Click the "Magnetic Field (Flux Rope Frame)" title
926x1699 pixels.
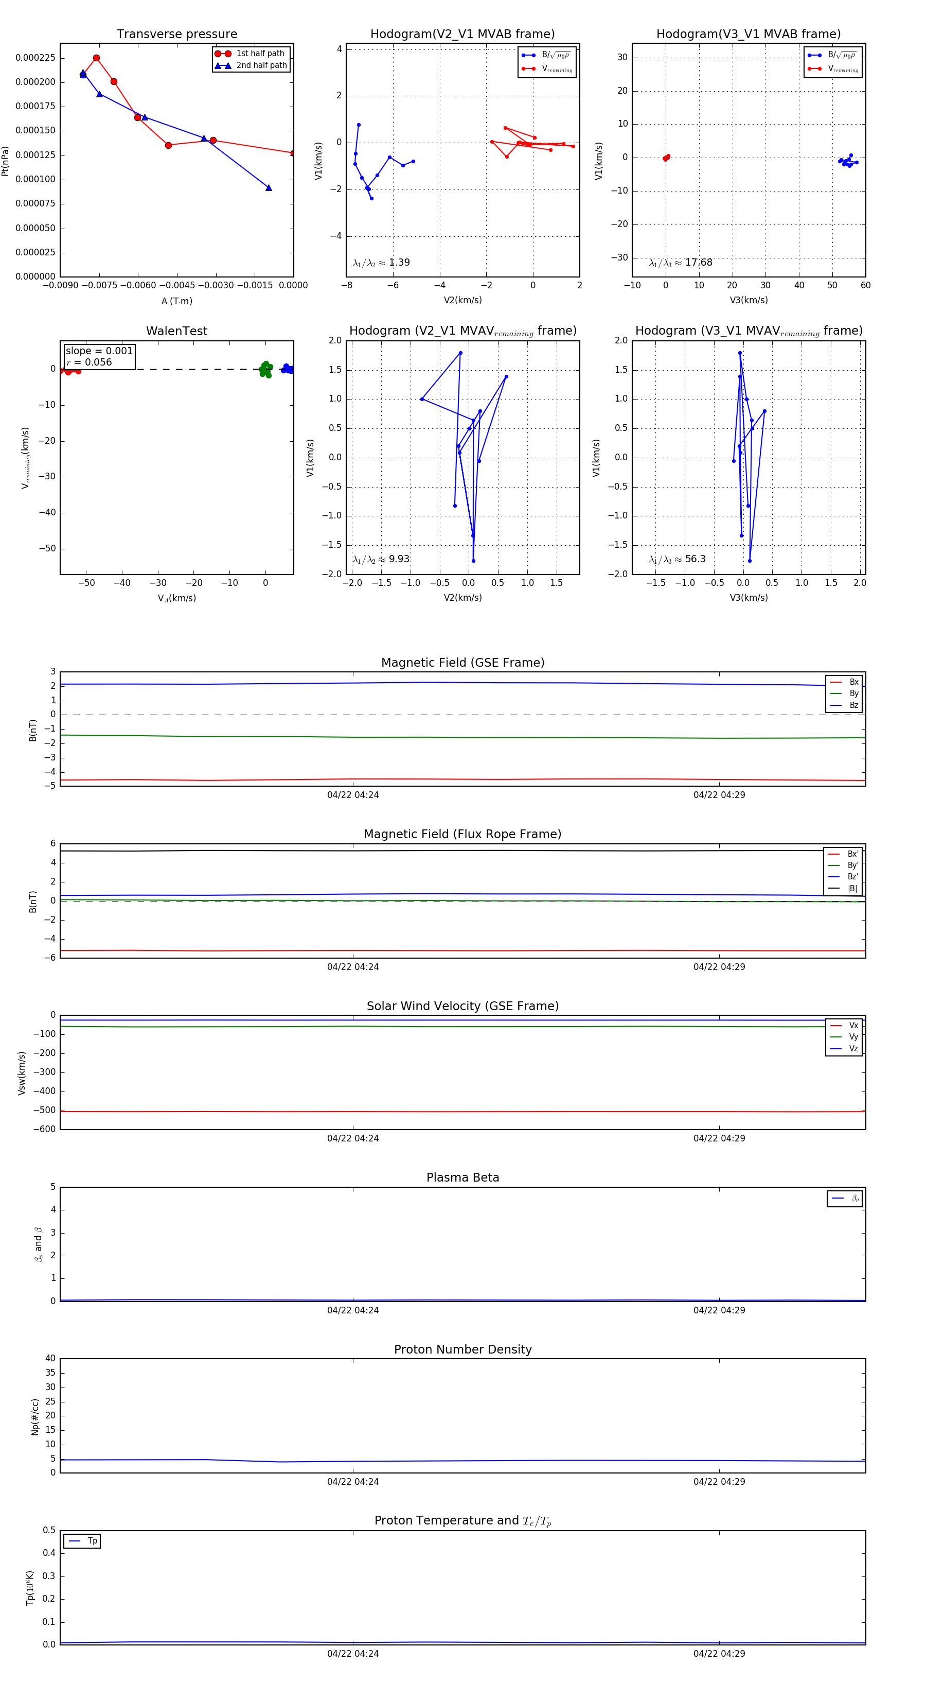(x=462, y=834)
